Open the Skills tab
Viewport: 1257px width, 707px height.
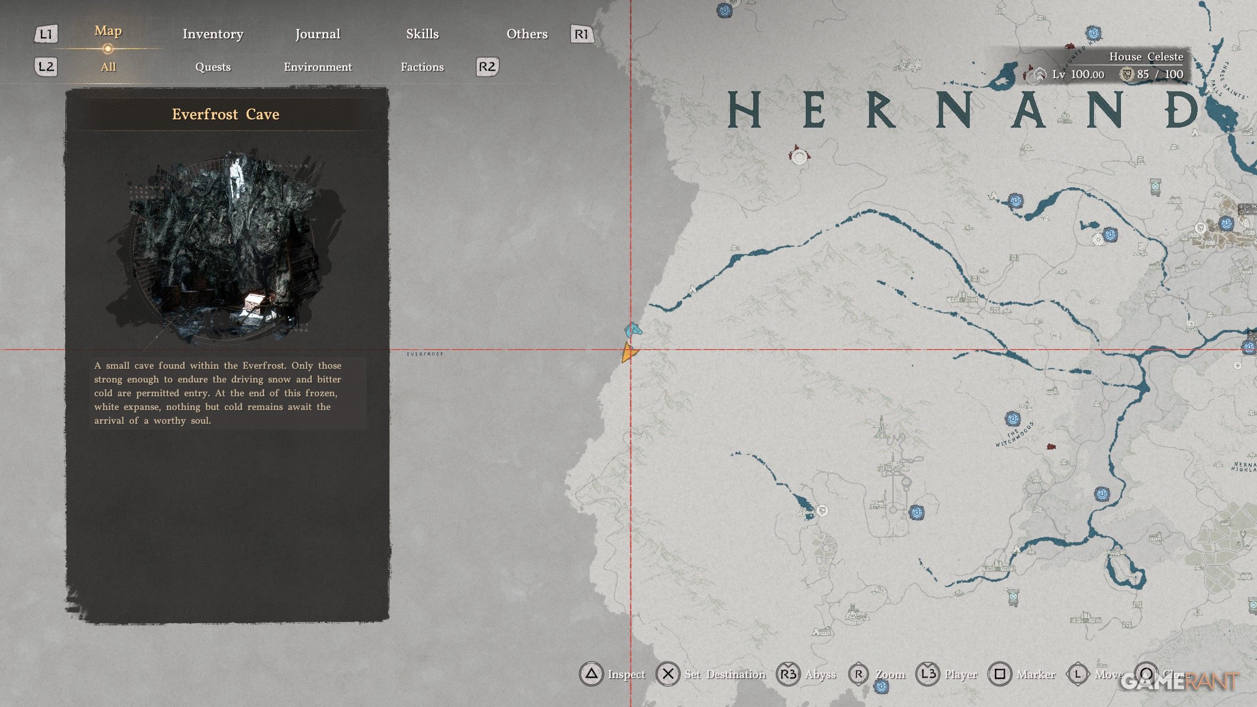point(422,34)
